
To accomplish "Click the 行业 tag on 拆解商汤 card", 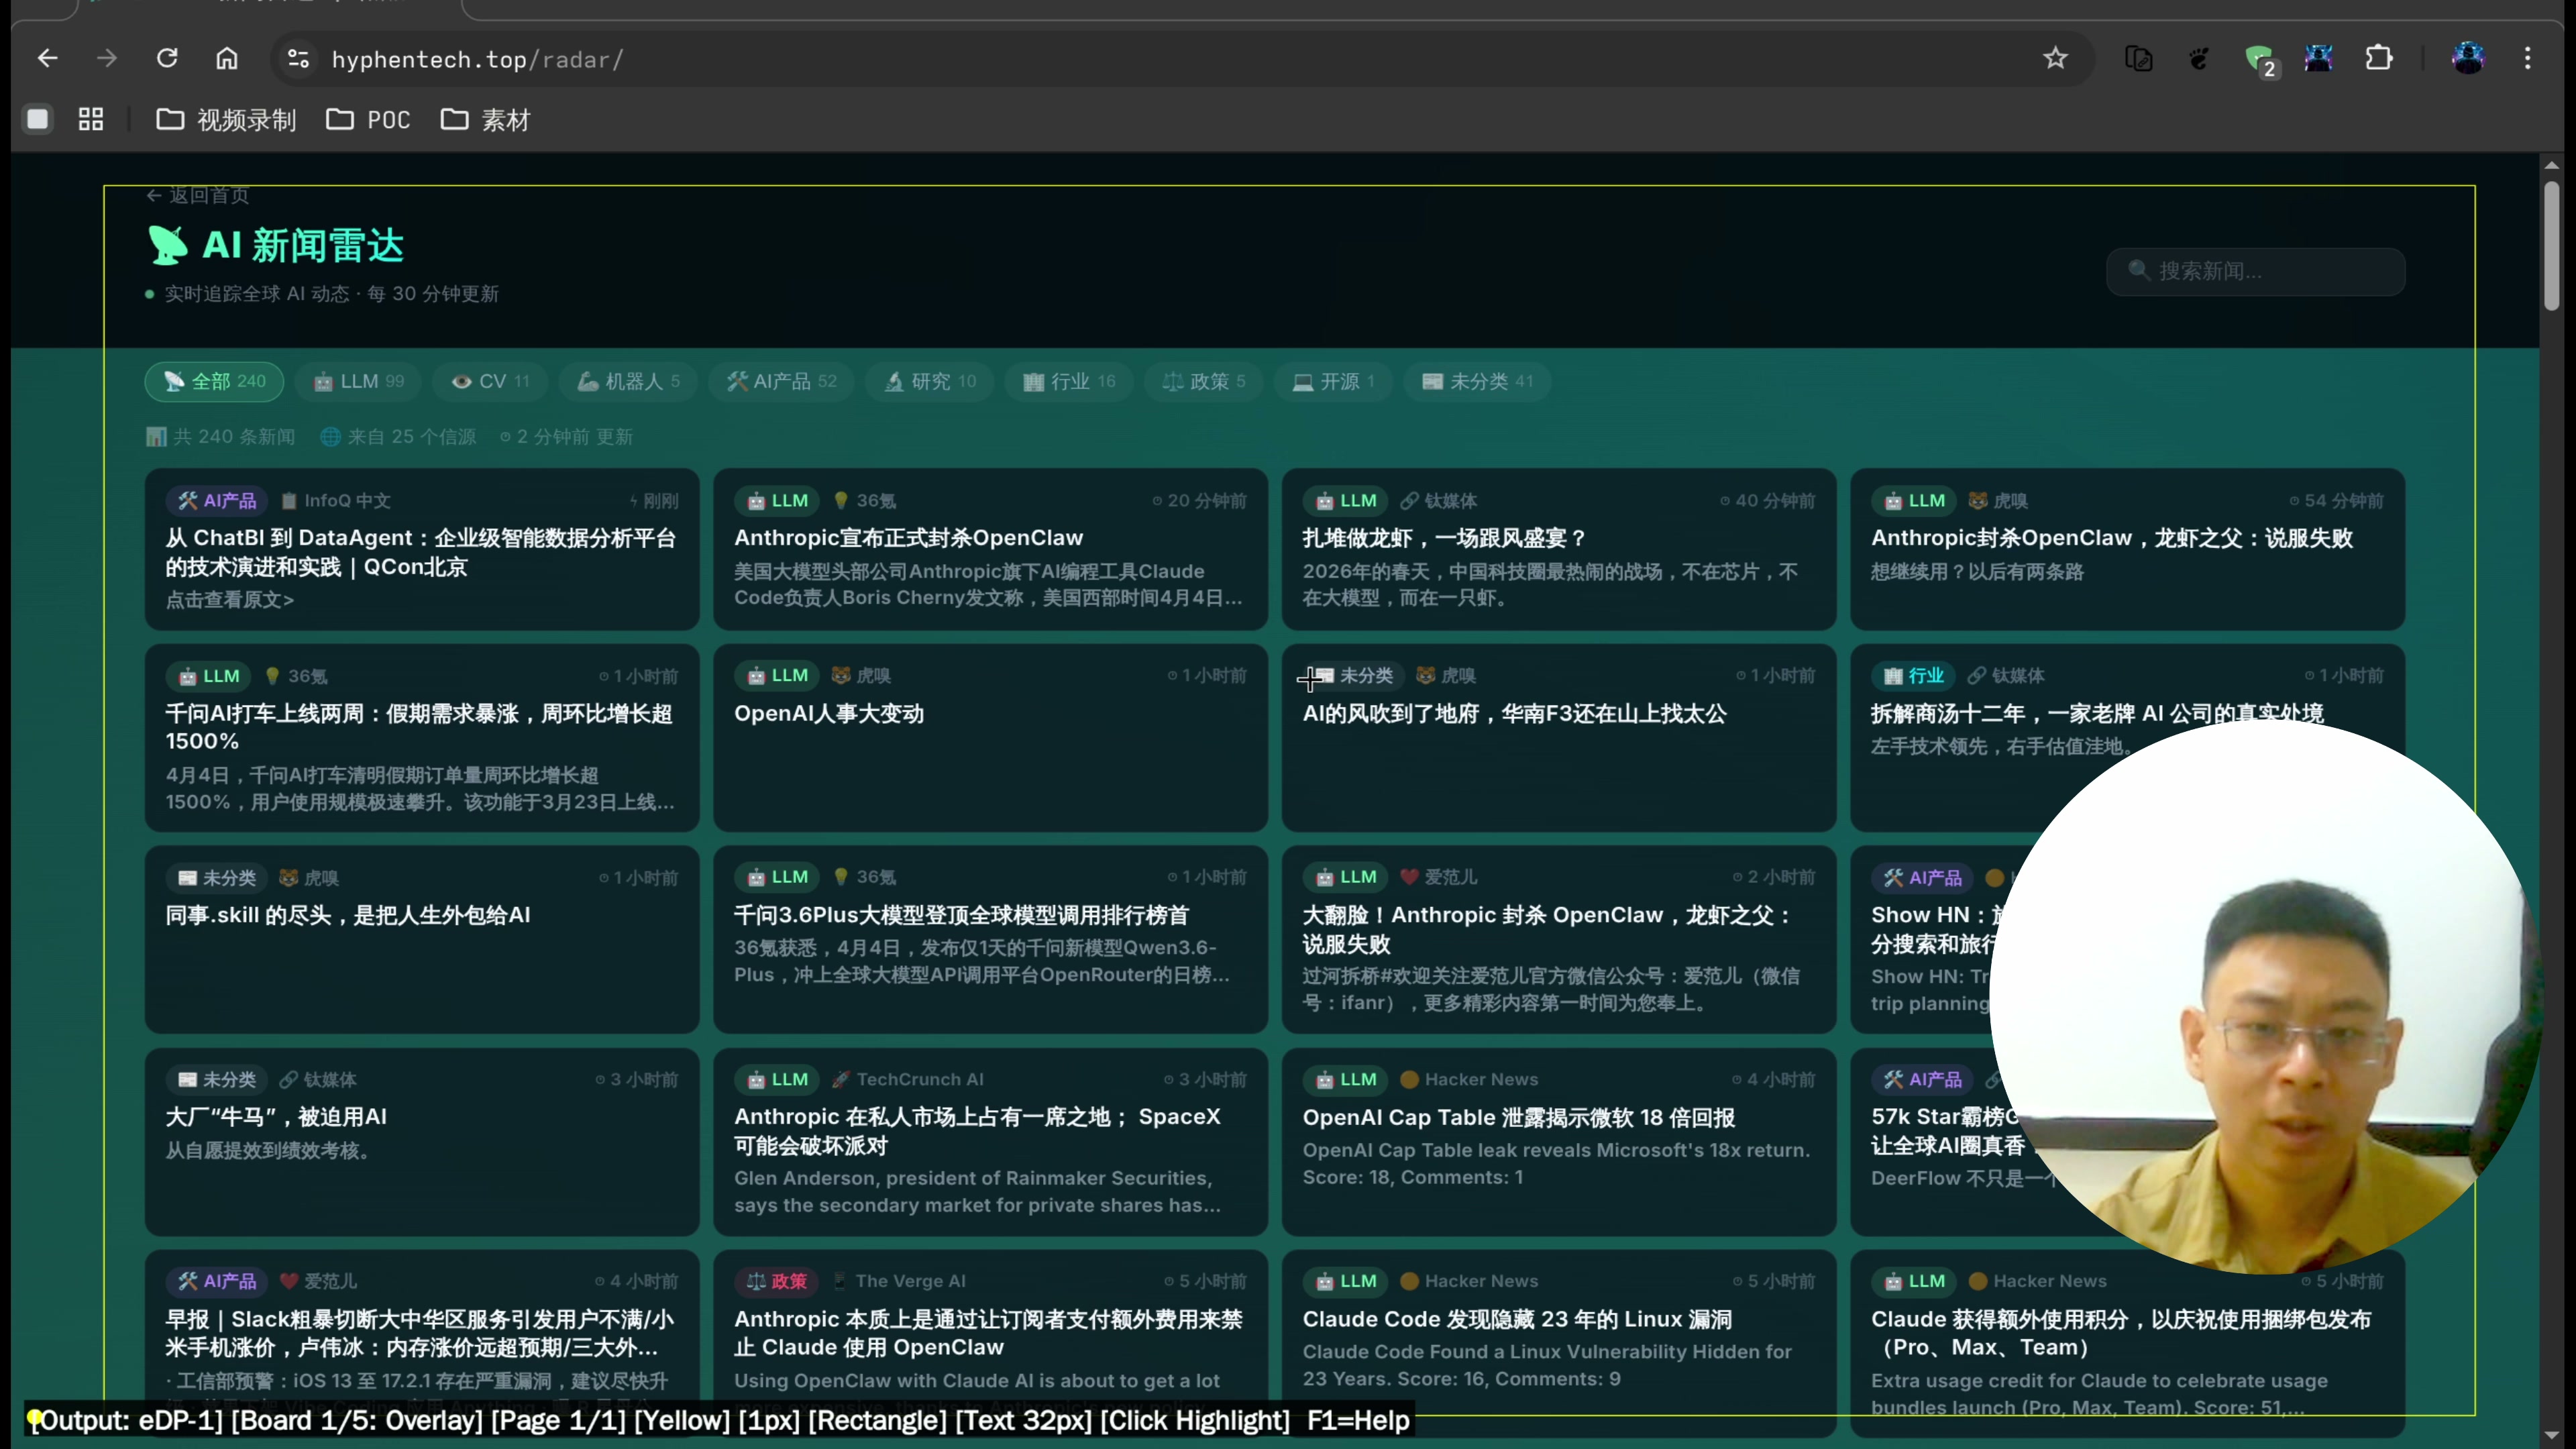I will (1914, 676).
